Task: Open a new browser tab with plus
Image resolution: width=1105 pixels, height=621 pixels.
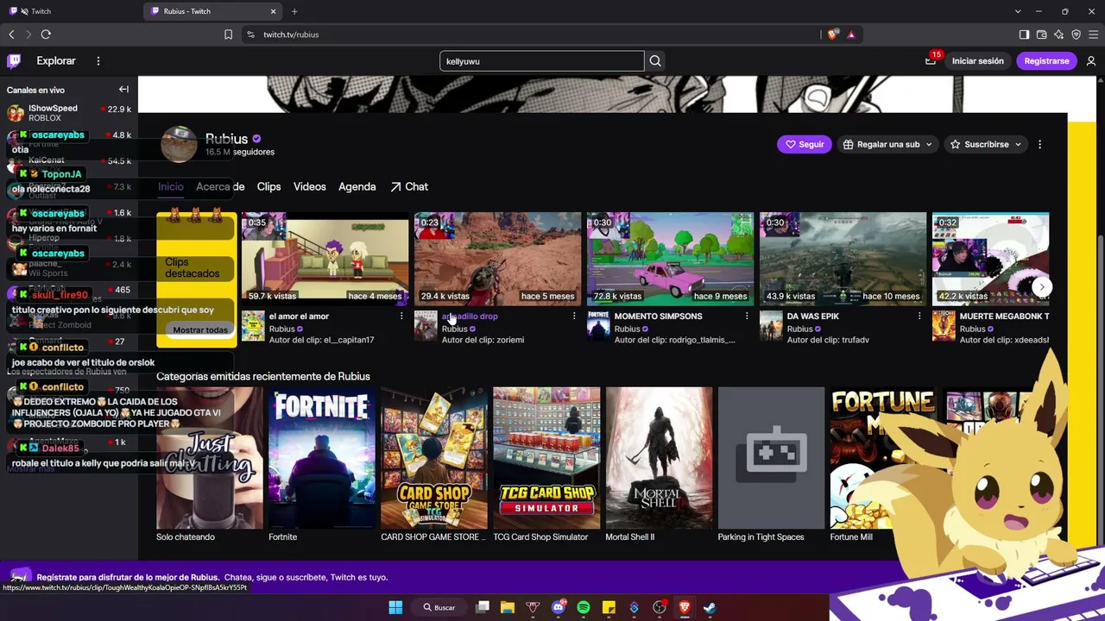Action: click(294, 11)
